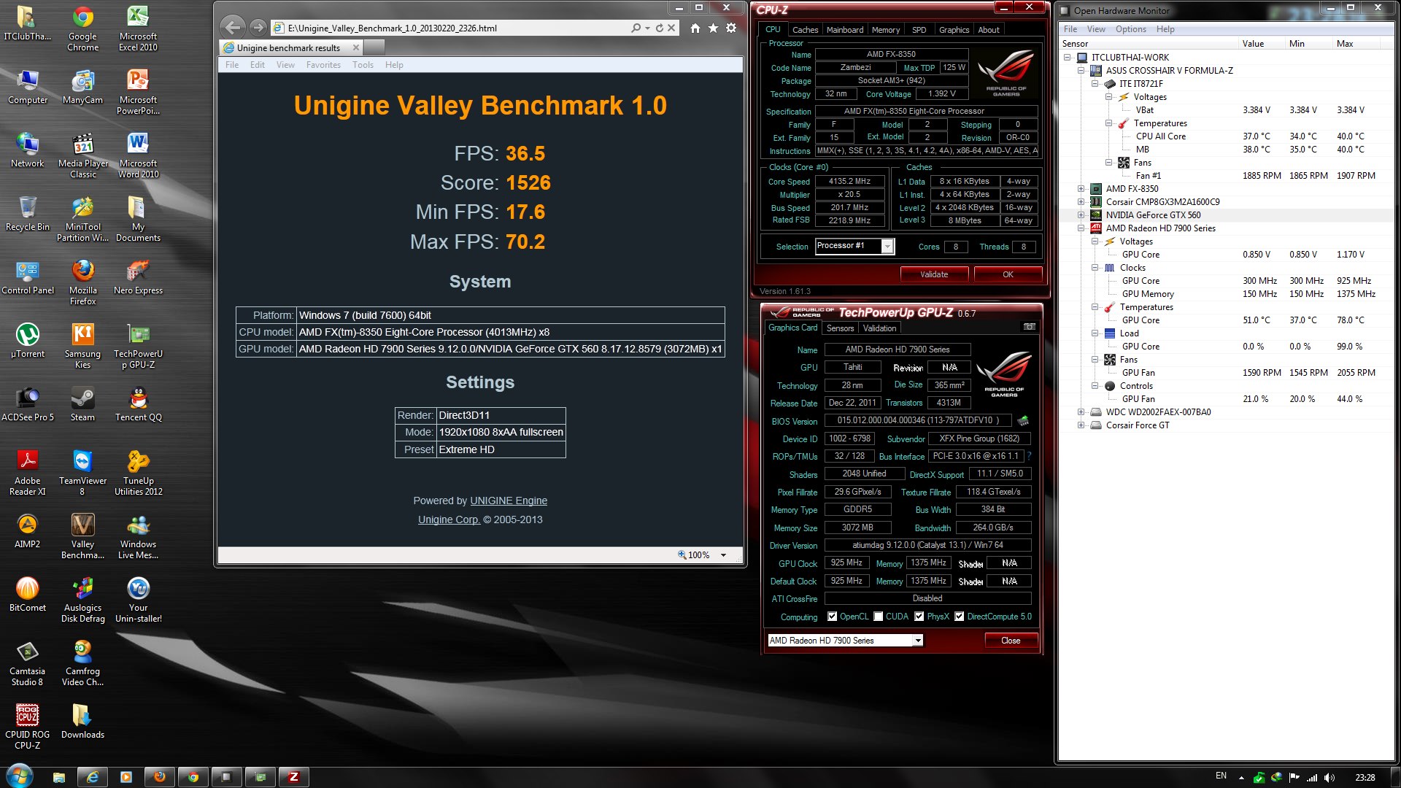Screen dimensions: 1401x788
Task: Open AMD Radeon HD 7900 Series dropdown
Action: tap(918, 641)
